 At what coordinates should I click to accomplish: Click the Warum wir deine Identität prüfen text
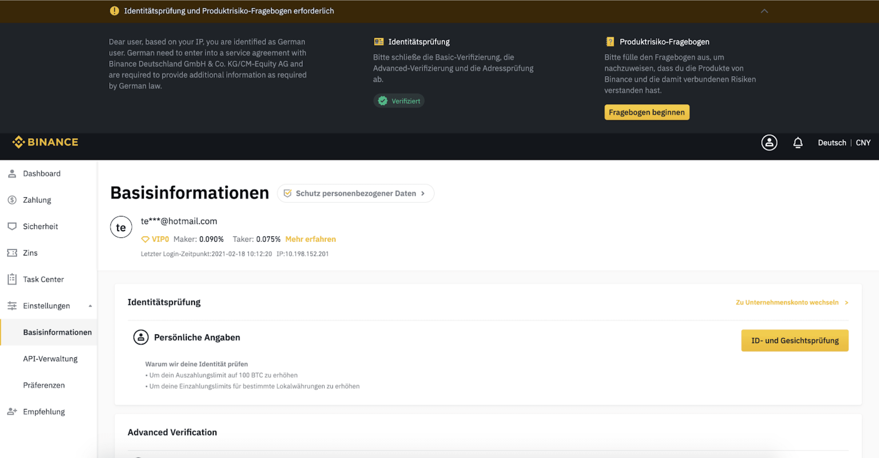pos(196,364)
